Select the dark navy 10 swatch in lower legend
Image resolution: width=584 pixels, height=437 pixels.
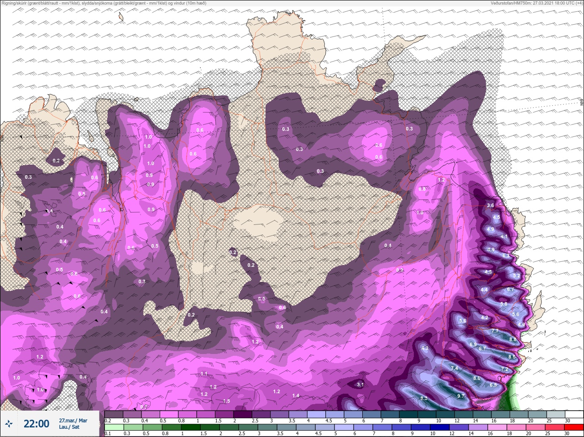[x=441, y=427]
